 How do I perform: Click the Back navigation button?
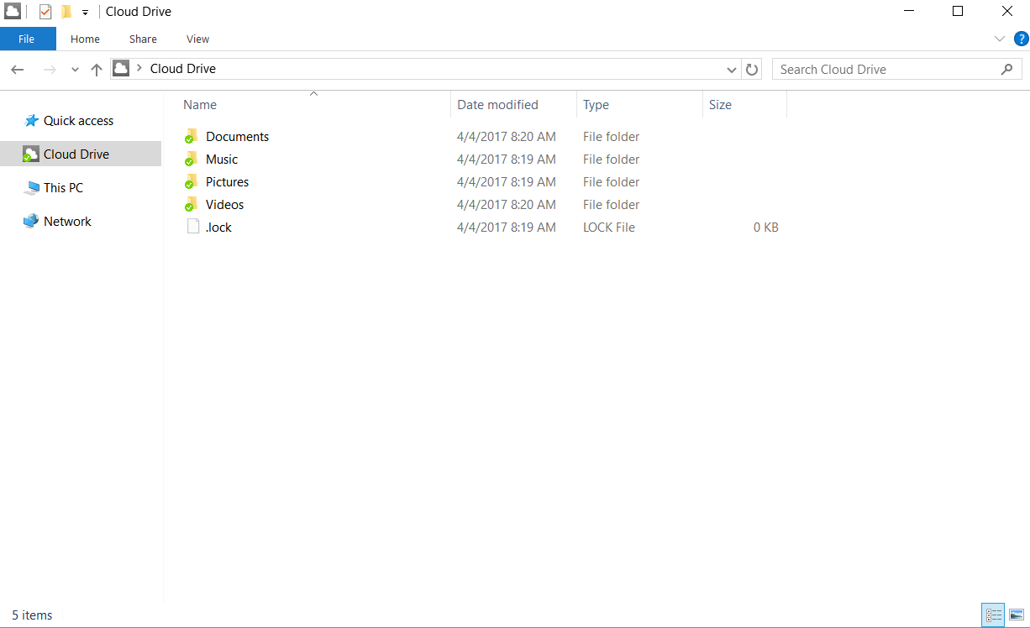tap(17, 69)
